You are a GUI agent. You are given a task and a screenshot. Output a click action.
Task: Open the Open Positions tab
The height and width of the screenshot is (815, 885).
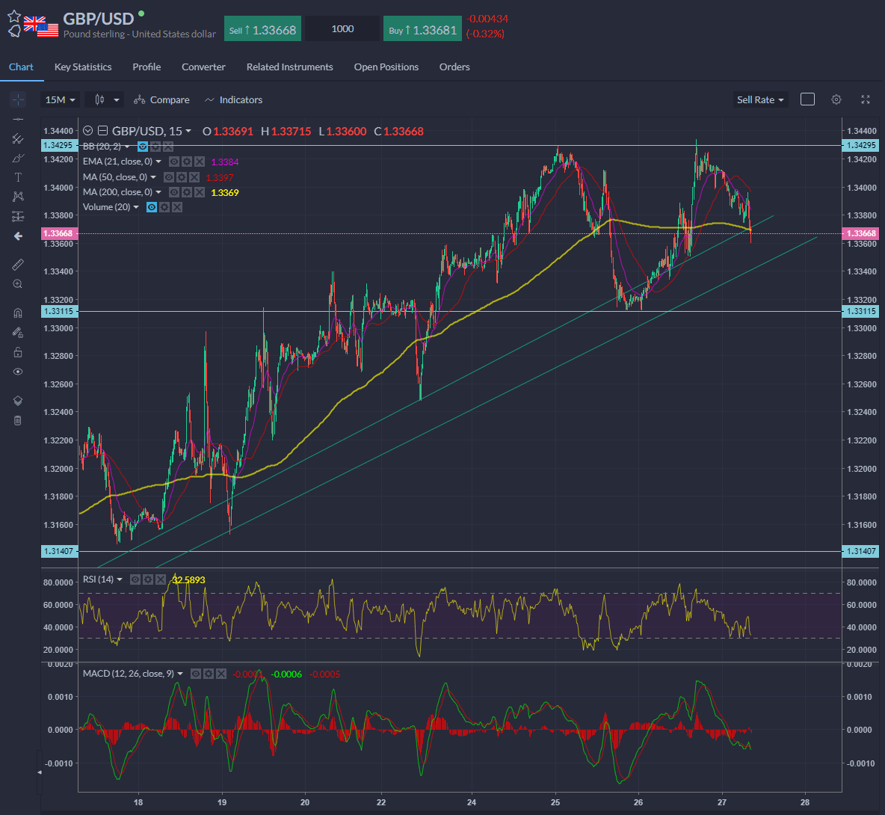(386, 67)
